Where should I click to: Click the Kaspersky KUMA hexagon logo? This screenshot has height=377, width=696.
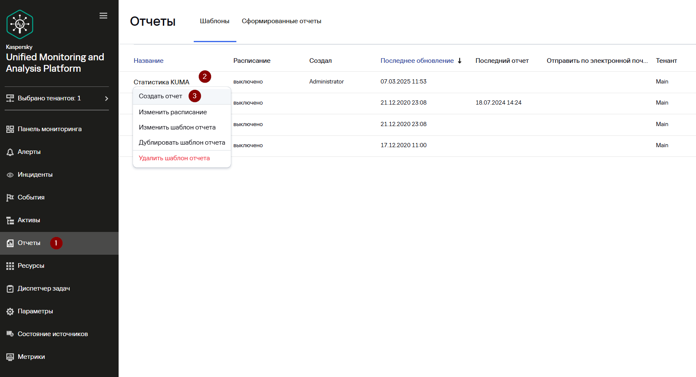pos(20,24)
